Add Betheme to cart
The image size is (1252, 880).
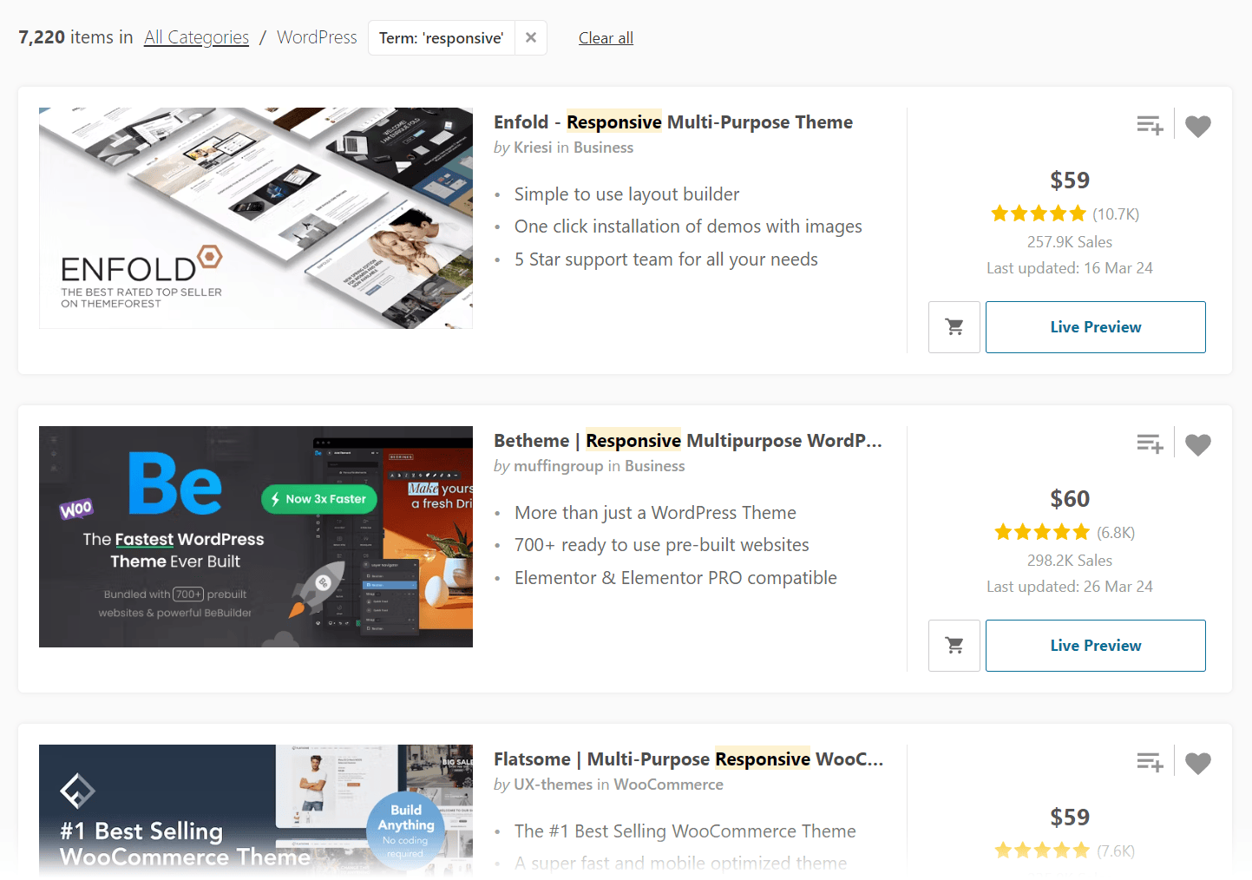954,646
